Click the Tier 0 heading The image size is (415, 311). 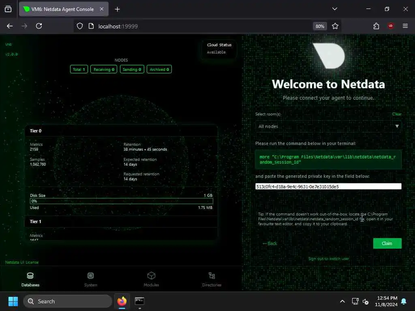tap(36, 131)
